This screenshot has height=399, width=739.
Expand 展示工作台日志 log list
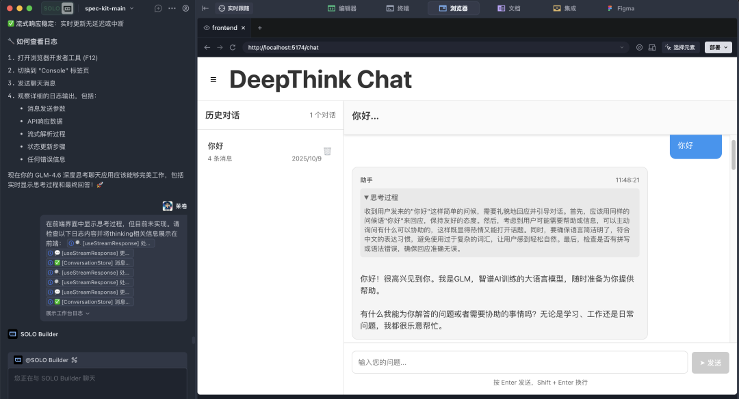click(x=68, y=313)
